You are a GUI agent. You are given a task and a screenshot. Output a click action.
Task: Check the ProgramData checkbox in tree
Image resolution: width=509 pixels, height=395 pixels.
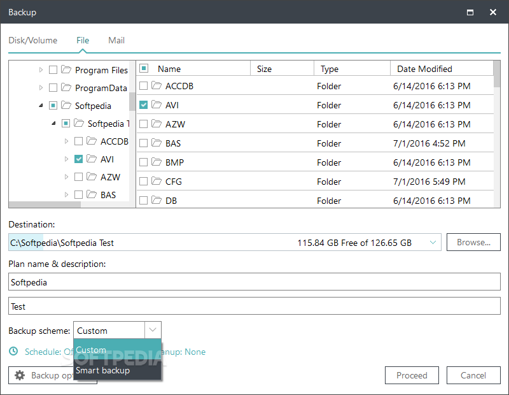click(x=53, y=88)
